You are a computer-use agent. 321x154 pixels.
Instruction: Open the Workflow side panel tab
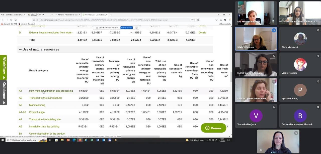4,67
